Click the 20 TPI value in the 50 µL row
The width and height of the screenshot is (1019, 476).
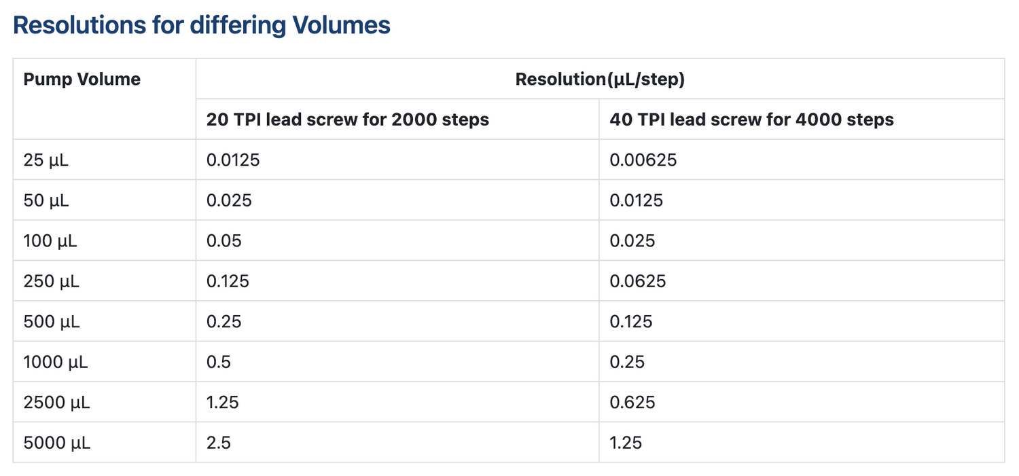pos(229,201)
